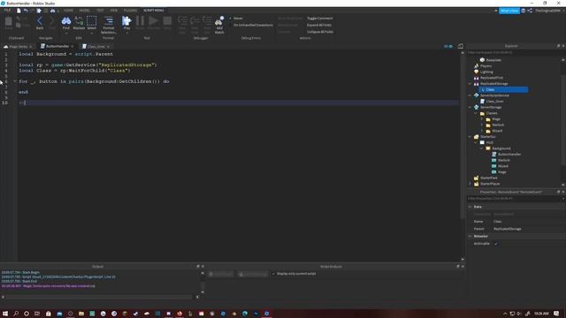The width and height of the screenshot is (566, 318).
Task: Click the Step Into debugger icon
Action: tap(182, 20)
